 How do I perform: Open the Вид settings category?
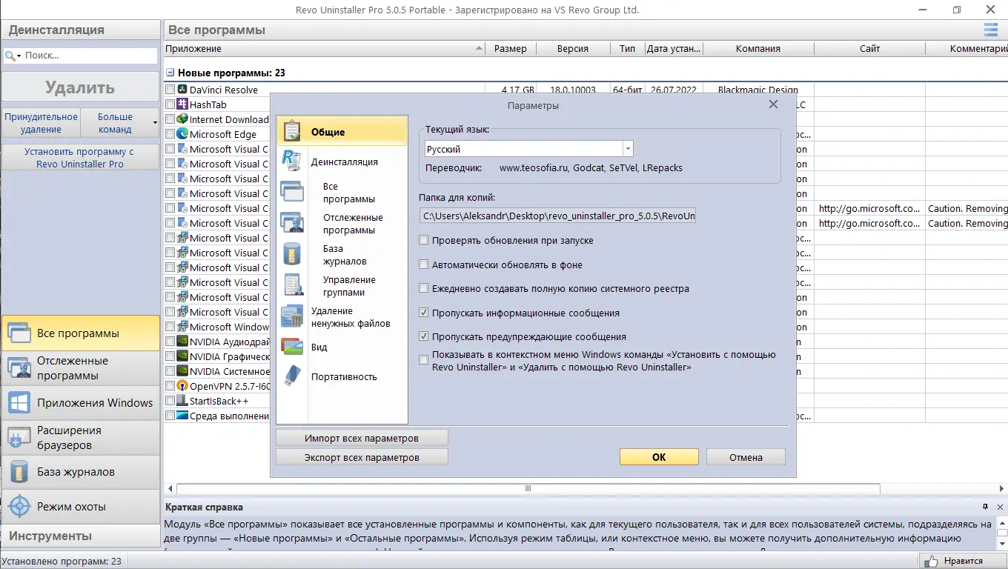click(319, 347)
